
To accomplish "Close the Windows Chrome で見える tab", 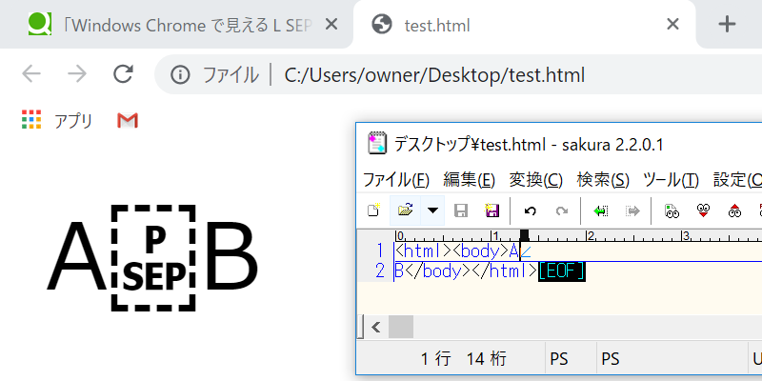I will (331, 24).
